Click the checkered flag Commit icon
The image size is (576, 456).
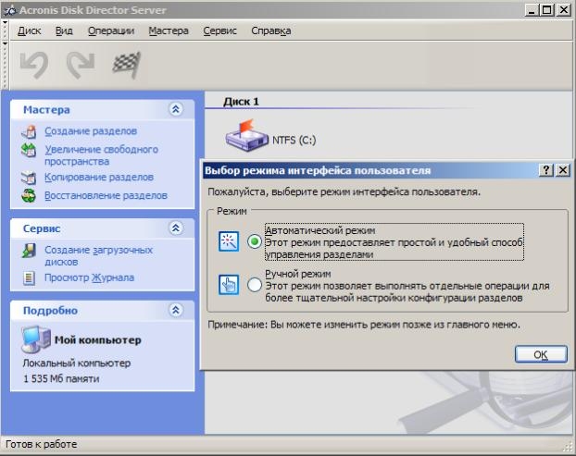(x=127, y=65)
